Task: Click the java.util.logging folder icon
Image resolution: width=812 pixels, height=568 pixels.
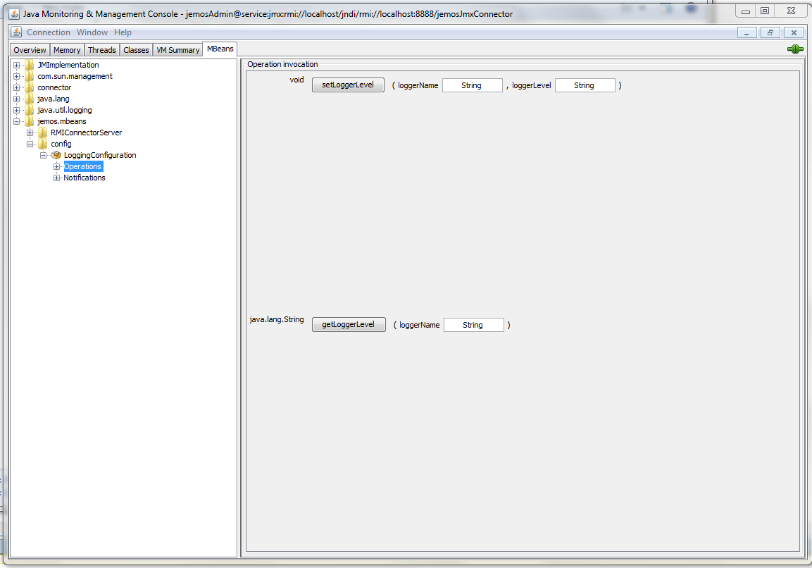Action: tap(30, 110)
